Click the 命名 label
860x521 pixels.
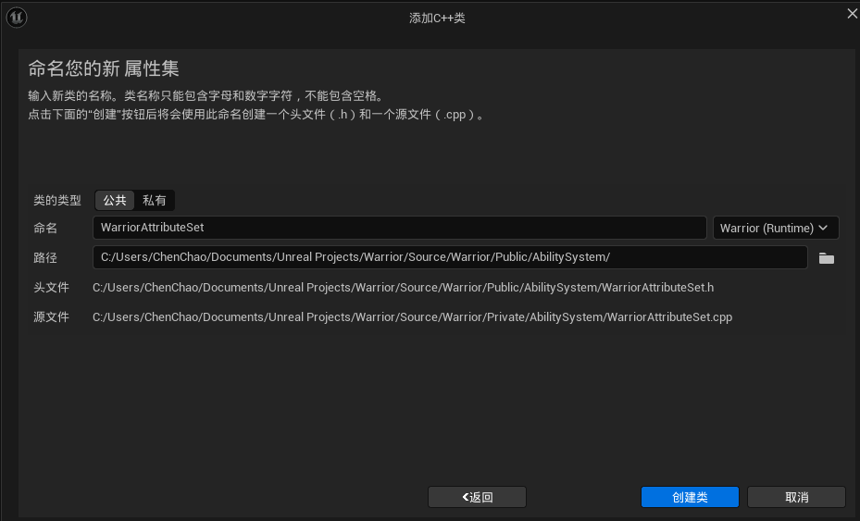[x=45, y=228]
